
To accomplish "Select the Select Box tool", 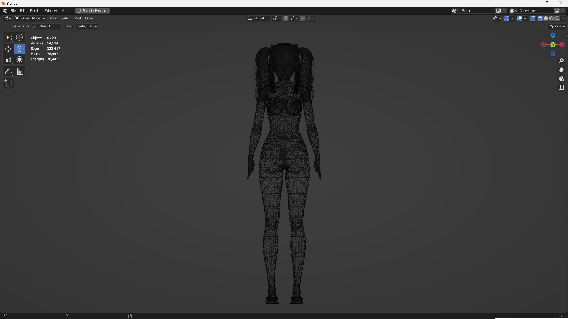I will [x=8, y=38].
